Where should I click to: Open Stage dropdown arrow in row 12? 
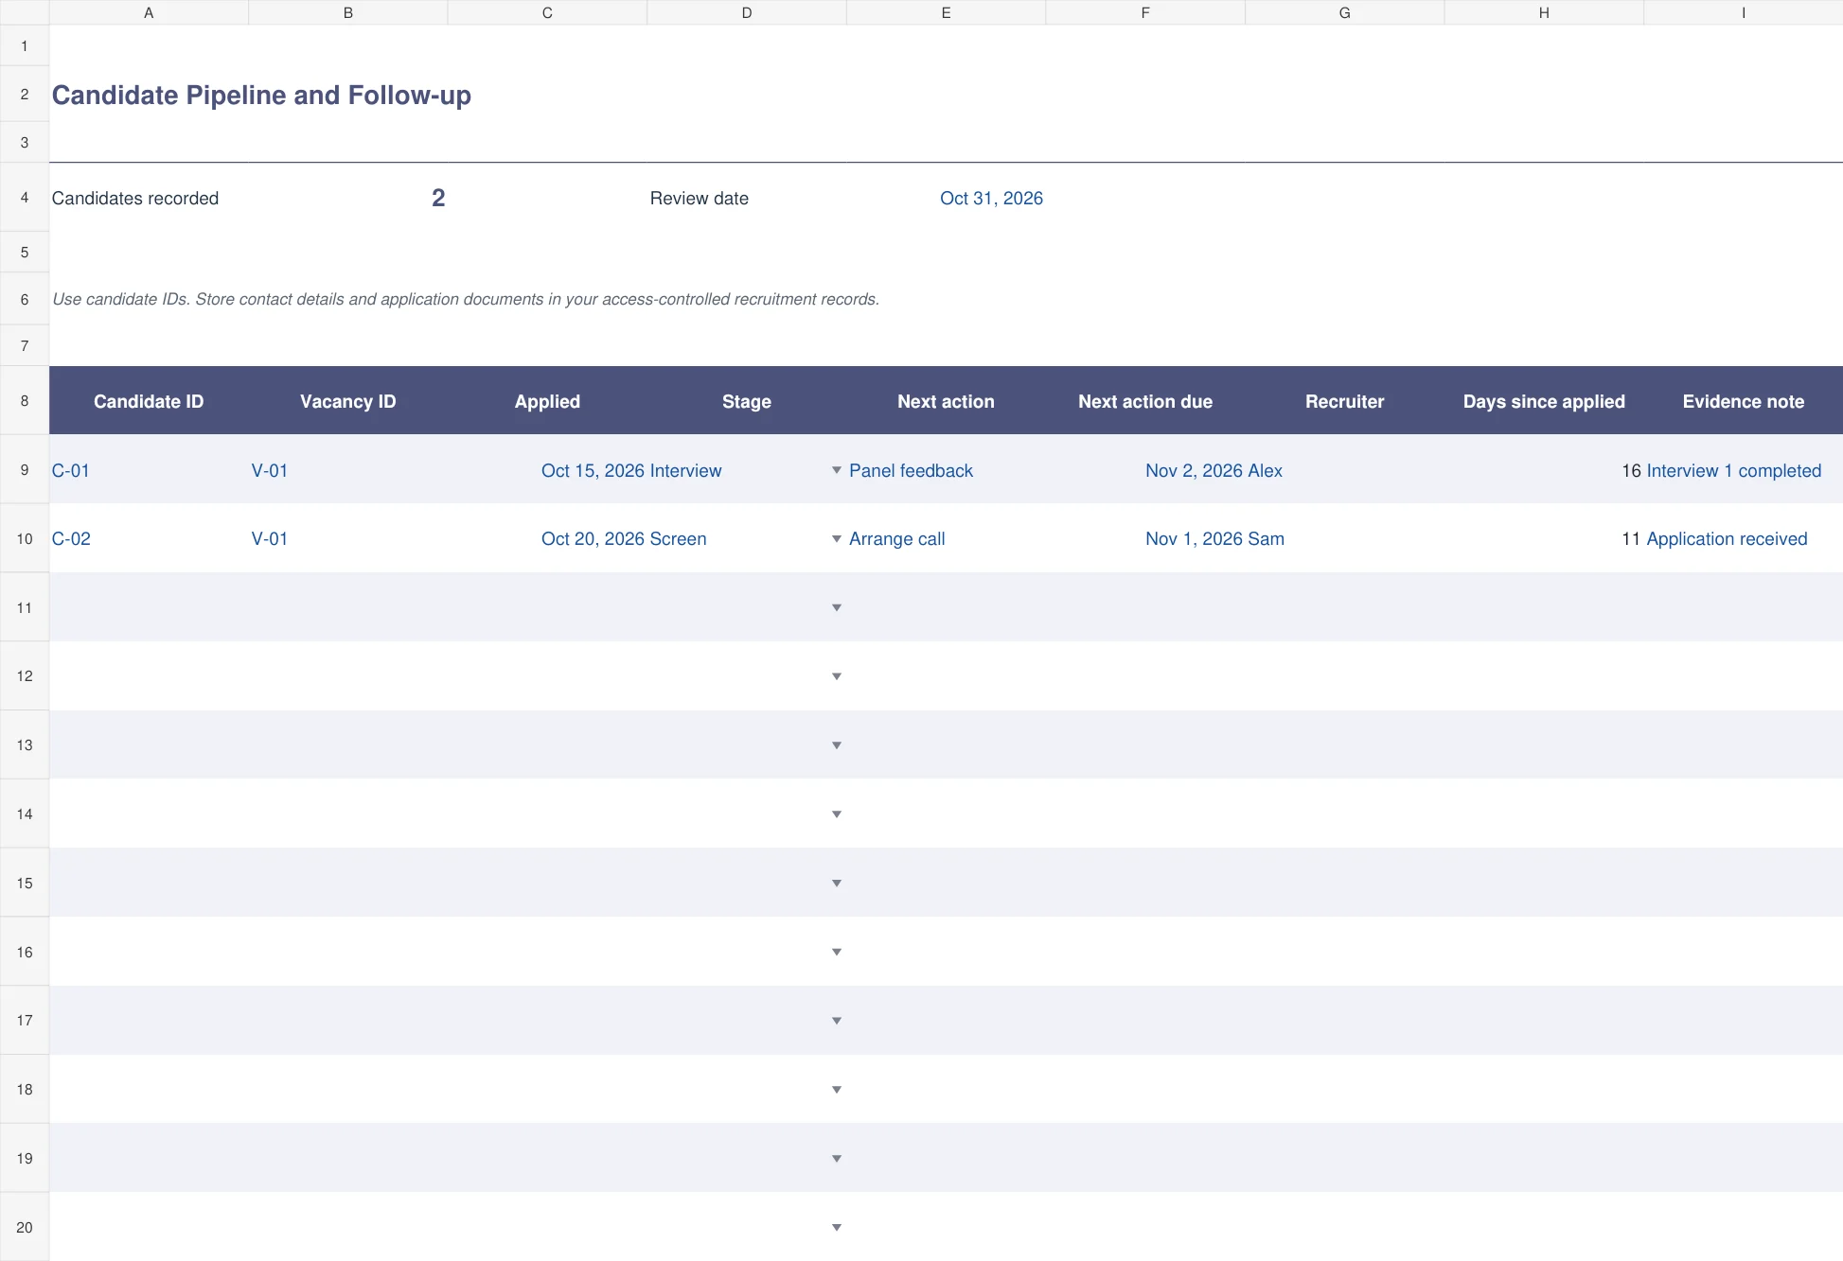click(x=836, y=676)
